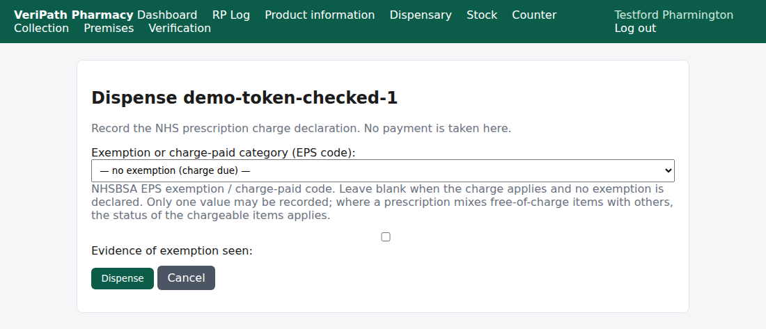Open the Dashboard page
This screenshot has height=329, width=766.
point(167,15)
